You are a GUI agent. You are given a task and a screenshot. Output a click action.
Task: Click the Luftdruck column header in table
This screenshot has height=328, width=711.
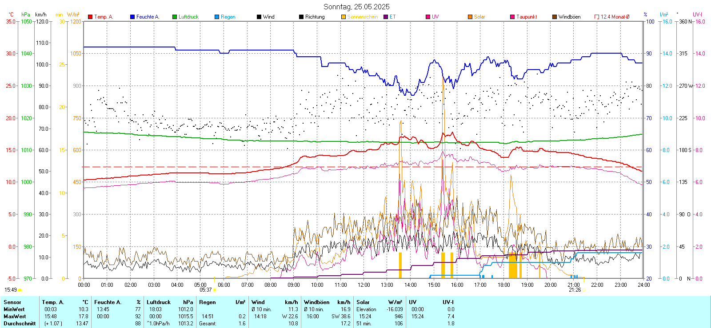click(159, 302)
